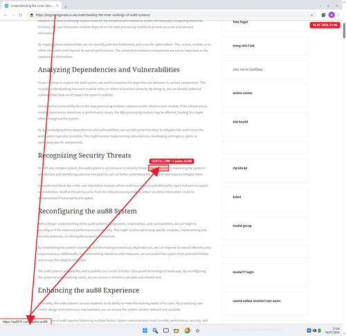Open the green browser extension icon
Viewport: 346px width, 336px height.
(x=323, y=15)
